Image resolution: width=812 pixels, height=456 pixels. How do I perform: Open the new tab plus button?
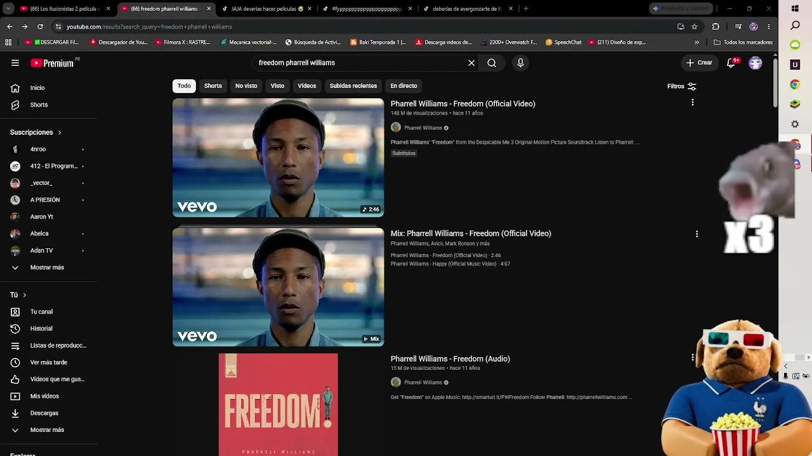click(526, 9)
